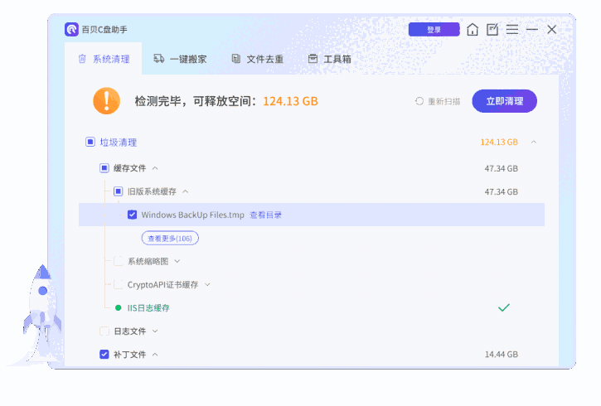Collapse the 缓存文件 group chevron
The image size is (601, 406).
click(x=155, y=168)
